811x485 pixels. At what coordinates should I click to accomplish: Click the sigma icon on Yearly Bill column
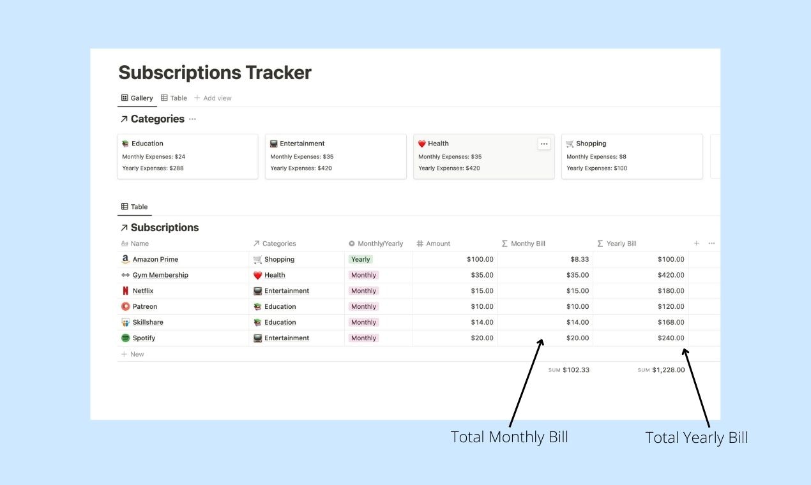tap(599, 243)
